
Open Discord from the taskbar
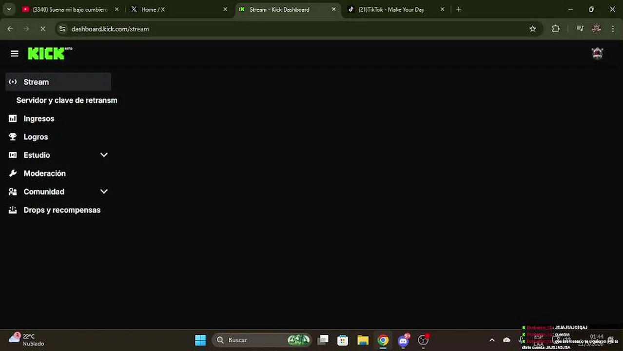coord(404,340)
